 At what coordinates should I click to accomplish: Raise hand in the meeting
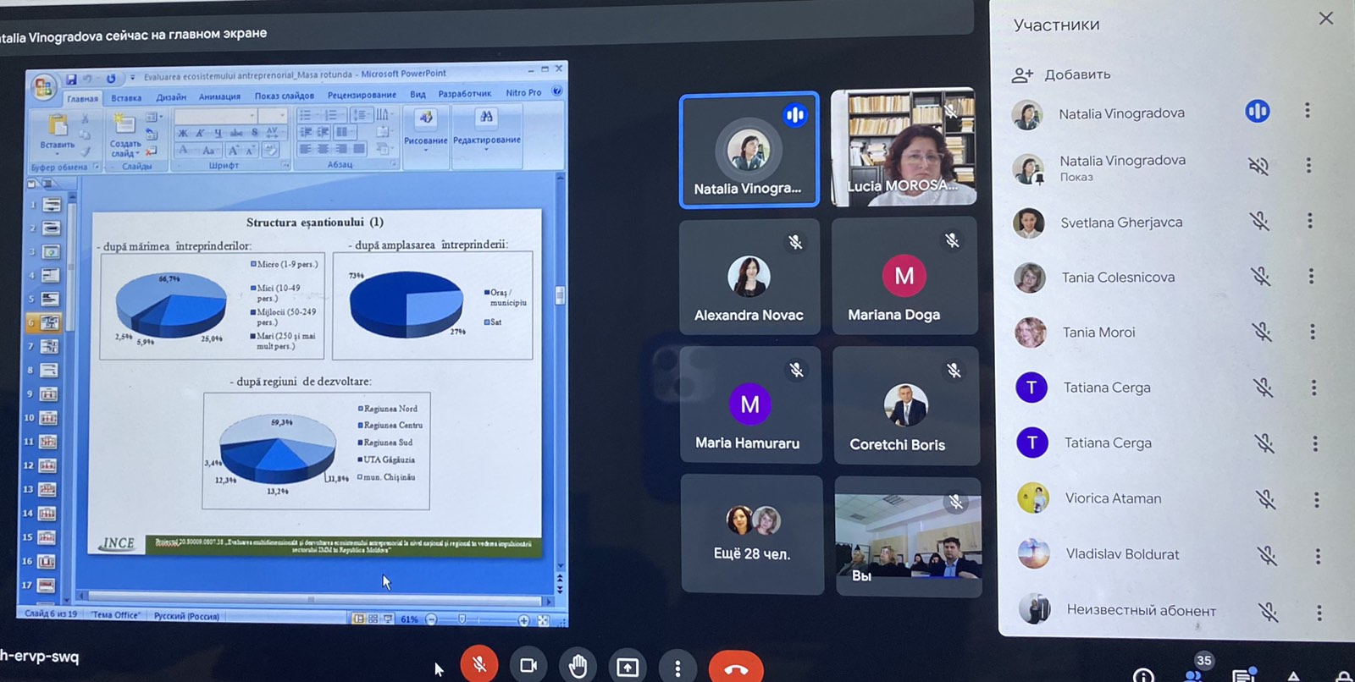click(x=578, y=667)
